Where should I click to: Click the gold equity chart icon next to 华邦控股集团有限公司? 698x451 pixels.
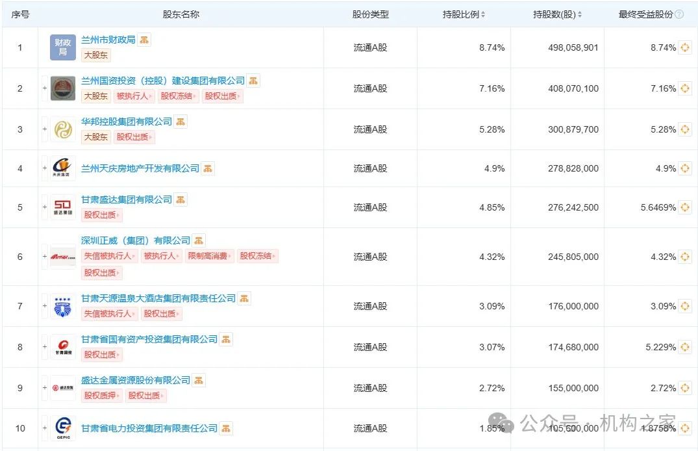coord(181,121)
